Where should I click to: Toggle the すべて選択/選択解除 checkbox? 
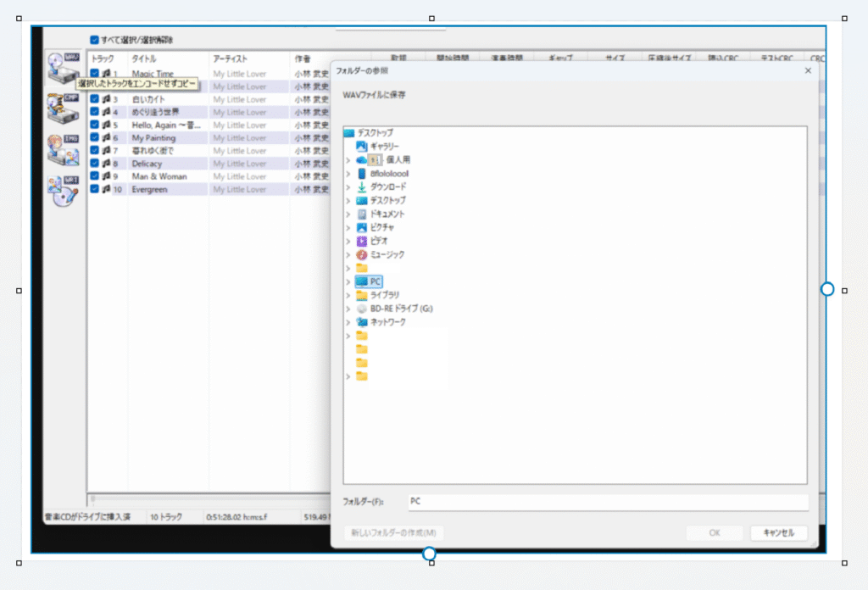(x=95, y=40)
